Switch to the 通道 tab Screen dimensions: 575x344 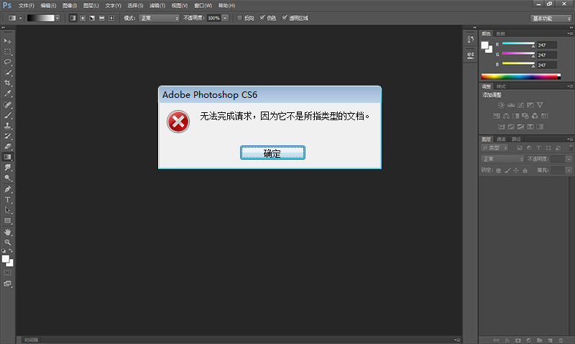(501, 139)
